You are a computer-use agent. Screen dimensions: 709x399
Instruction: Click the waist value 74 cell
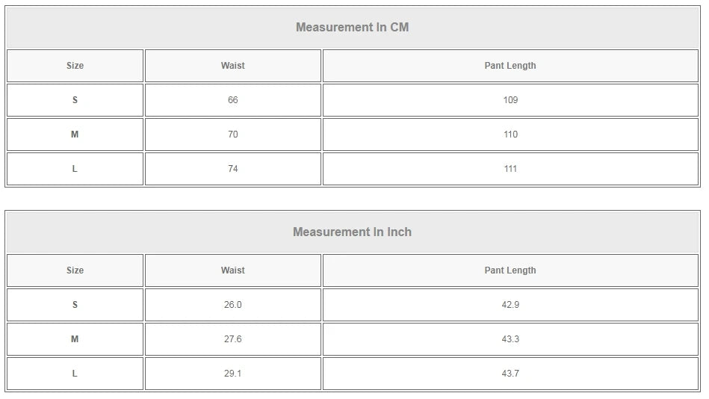232,169
